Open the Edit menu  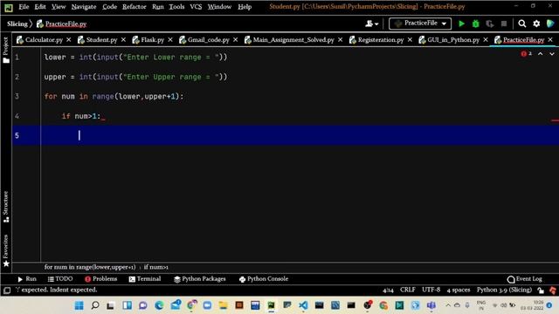[x=40, y=7]
